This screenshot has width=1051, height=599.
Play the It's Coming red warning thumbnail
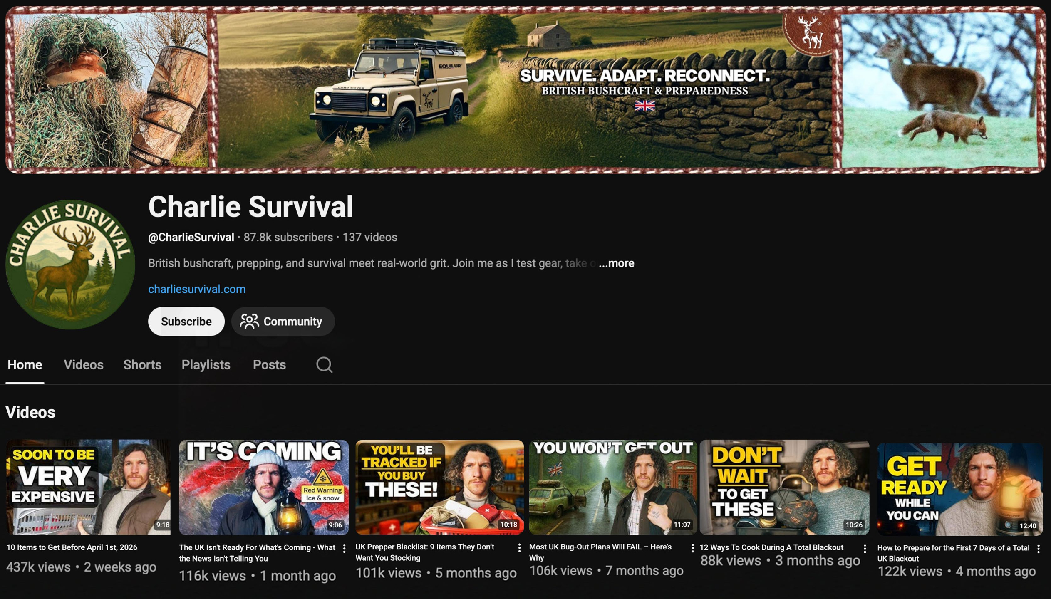pos(263,487)
